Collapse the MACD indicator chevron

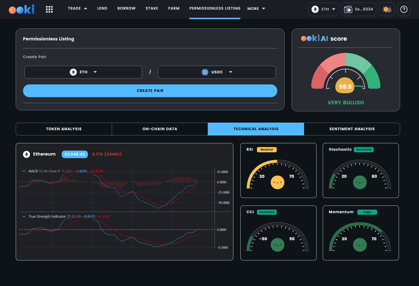point(24,171)
